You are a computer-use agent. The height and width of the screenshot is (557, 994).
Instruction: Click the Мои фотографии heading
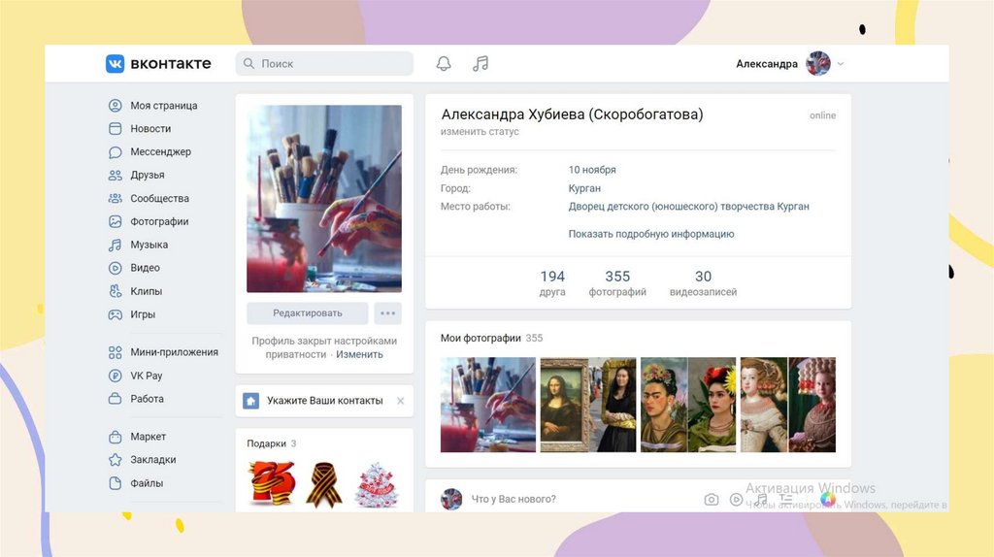pyautogui.click(x=480, y=339)
